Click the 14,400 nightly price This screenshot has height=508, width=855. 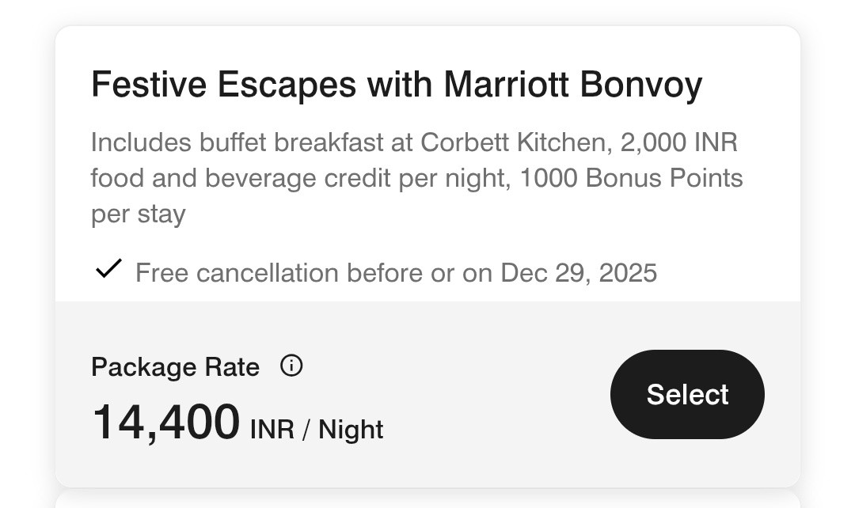tap(165, 423)
